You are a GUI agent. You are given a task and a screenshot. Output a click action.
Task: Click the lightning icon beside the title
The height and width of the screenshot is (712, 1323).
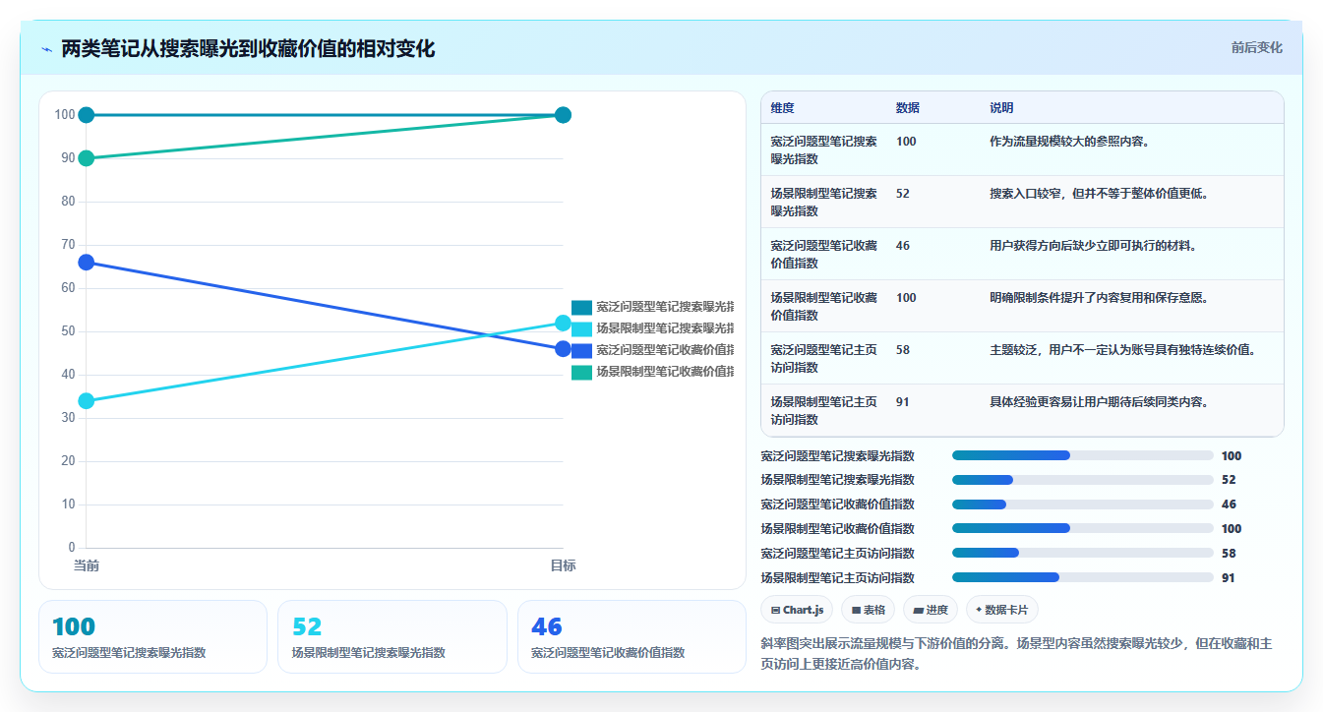click(x=46, y=49)
